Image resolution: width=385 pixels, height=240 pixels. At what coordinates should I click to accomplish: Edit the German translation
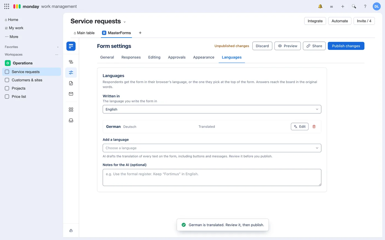(300, 126)
